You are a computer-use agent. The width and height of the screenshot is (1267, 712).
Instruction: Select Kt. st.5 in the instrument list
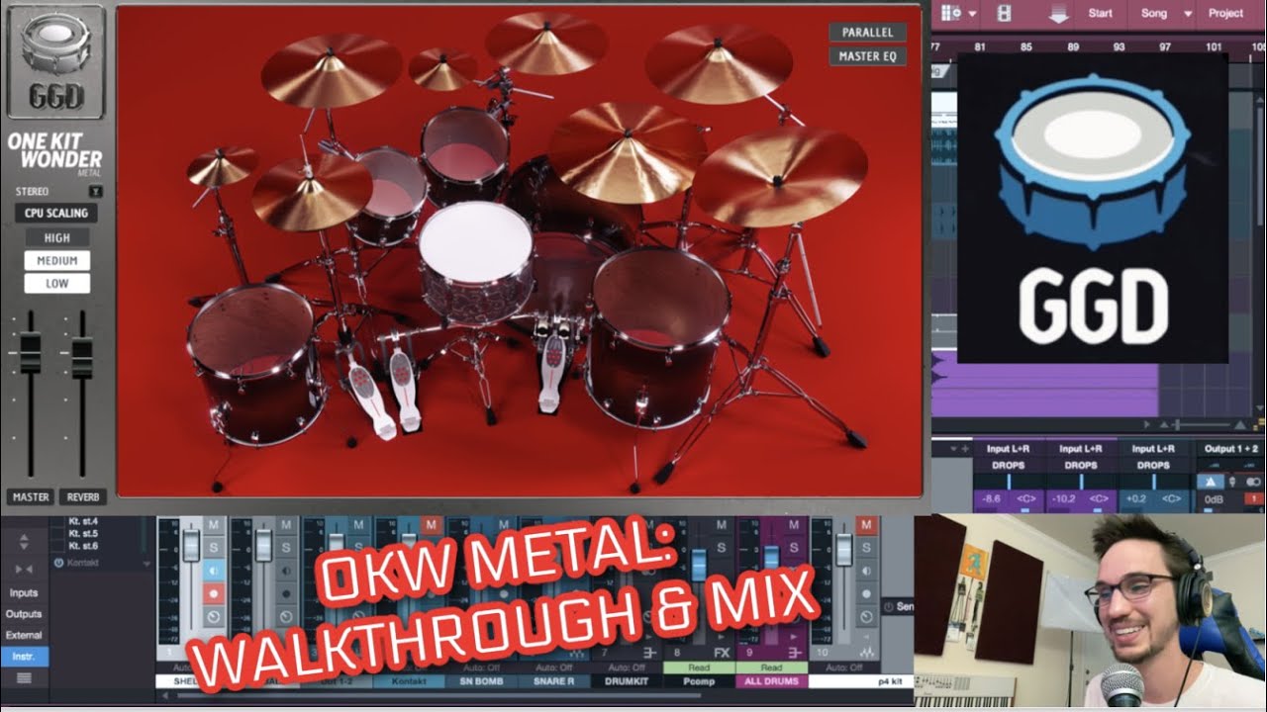pos(83,533)
